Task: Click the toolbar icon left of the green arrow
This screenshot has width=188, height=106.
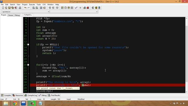Action: click(93, 8)
